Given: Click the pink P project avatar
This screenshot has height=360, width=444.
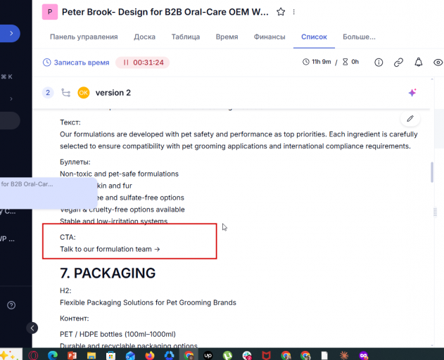Looking at the screenshot, I should click(50, 12).
